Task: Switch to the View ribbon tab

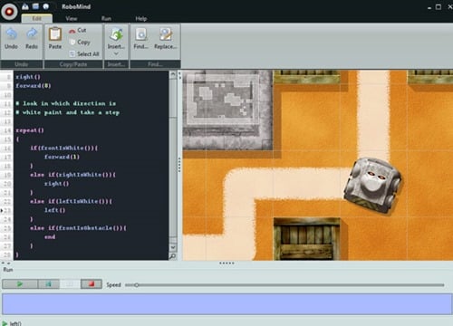Action: click(72, 19)
